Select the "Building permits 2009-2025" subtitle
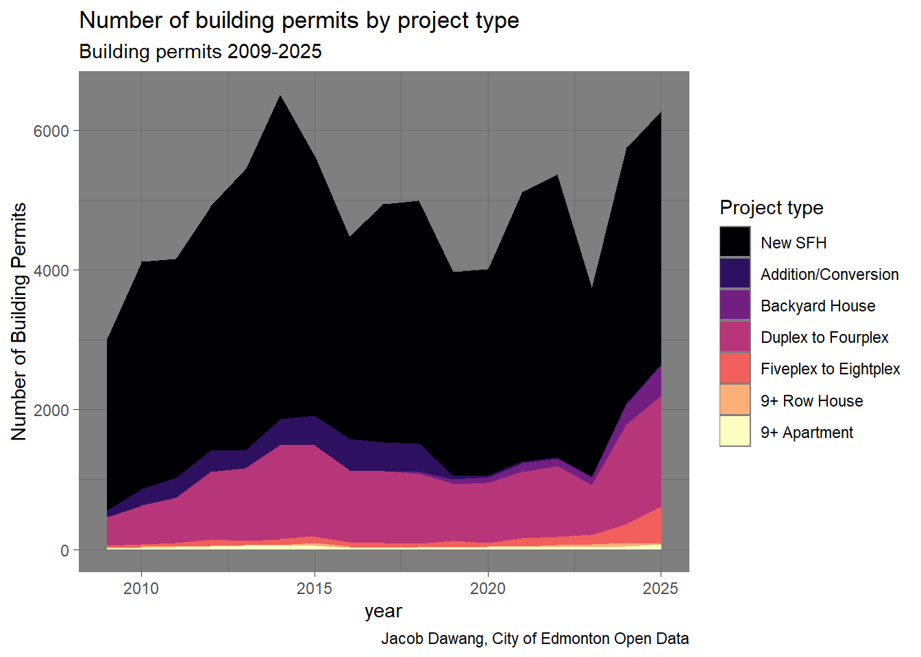 coord(200,52)
